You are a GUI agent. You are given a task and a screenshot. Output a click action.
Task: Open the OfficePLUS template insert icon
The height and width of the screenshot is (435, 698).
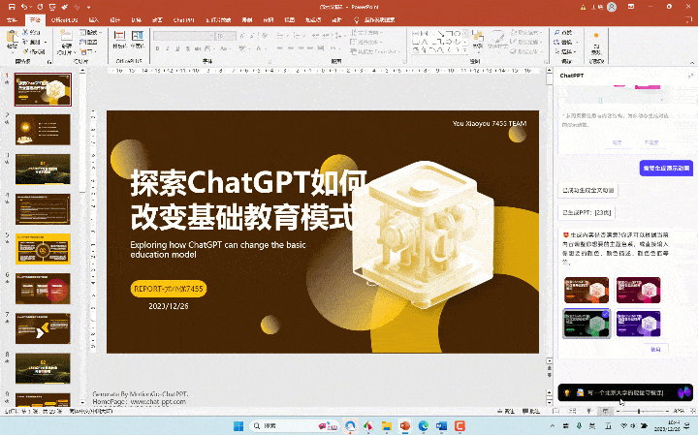pyautogui.click(x=119, y=36)
